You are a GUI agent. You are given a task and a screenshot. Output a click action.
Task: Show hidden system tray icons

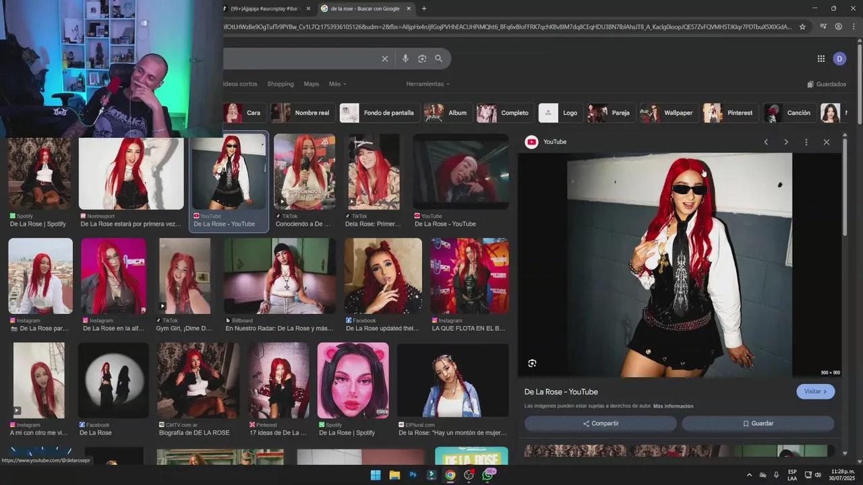click(x=749, y=475)
